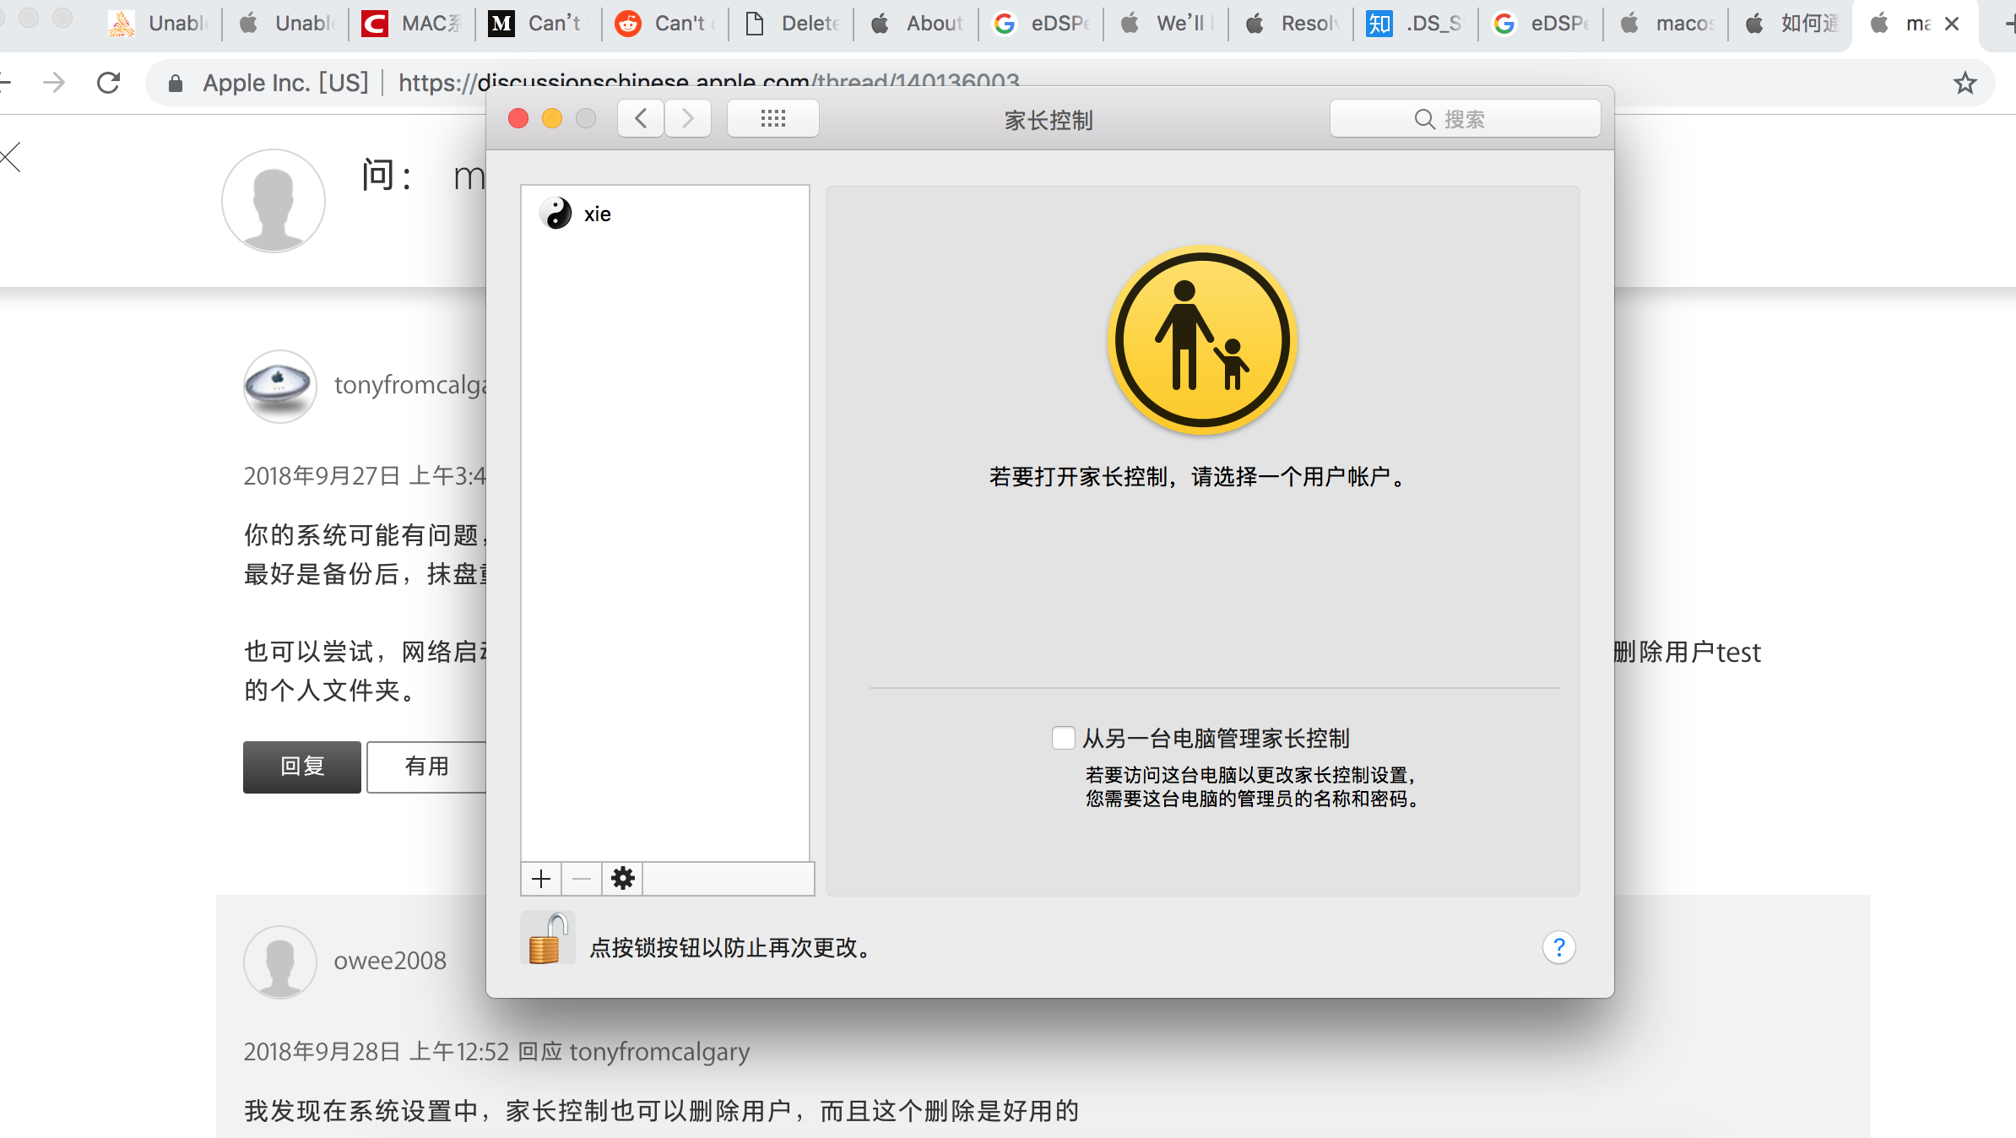Bookmark this page with the star icon
Viewport: 2016px width, 1138px height.
(x=1965, y=83)
